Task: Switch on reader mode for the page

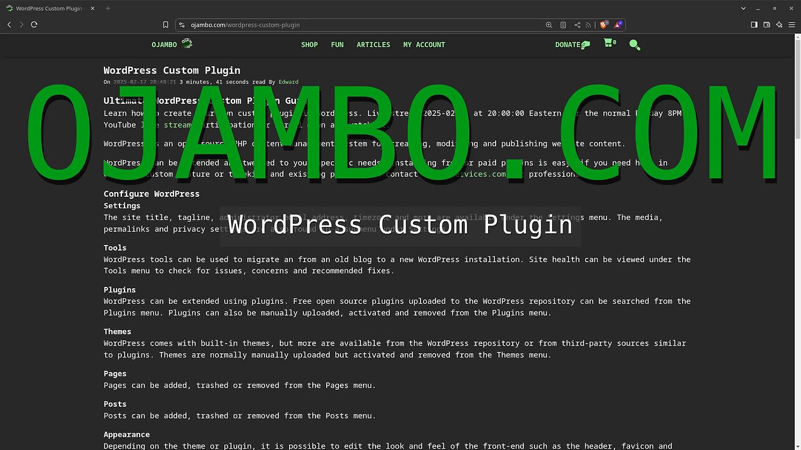Action: tap(563, 25)
